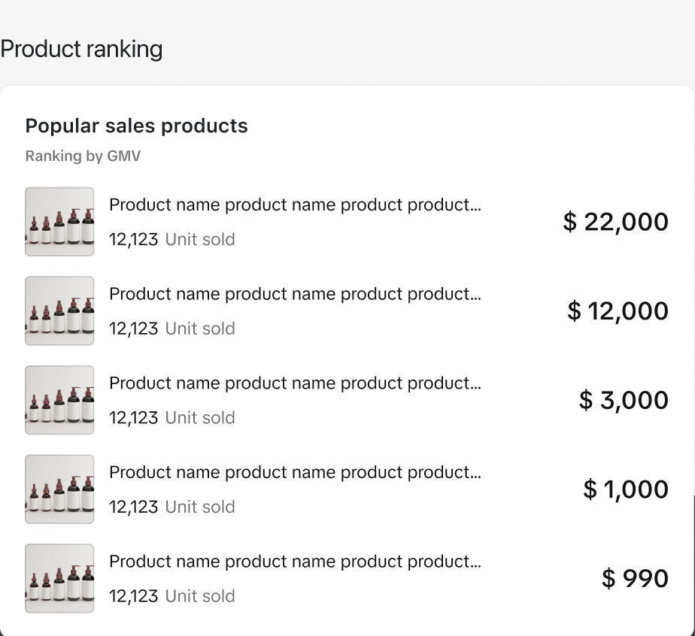Click the Popular sales products heading
The image size is (695, 636).
137,126
